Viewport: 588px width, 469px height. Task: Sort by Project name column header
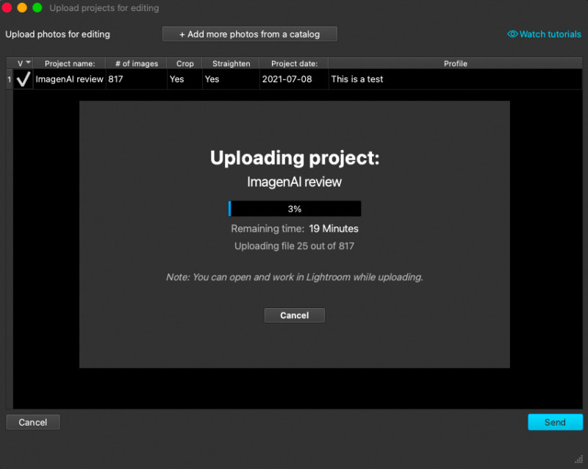tap(70, 63)
